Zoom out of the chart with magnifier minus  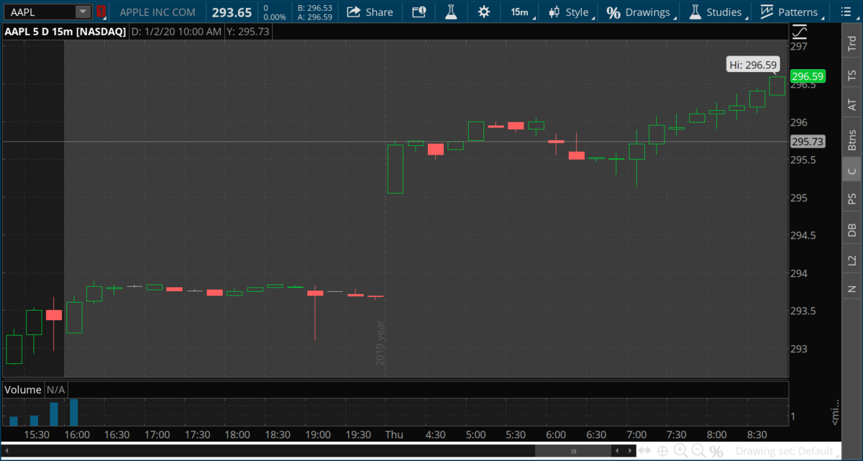click(698, 452)
